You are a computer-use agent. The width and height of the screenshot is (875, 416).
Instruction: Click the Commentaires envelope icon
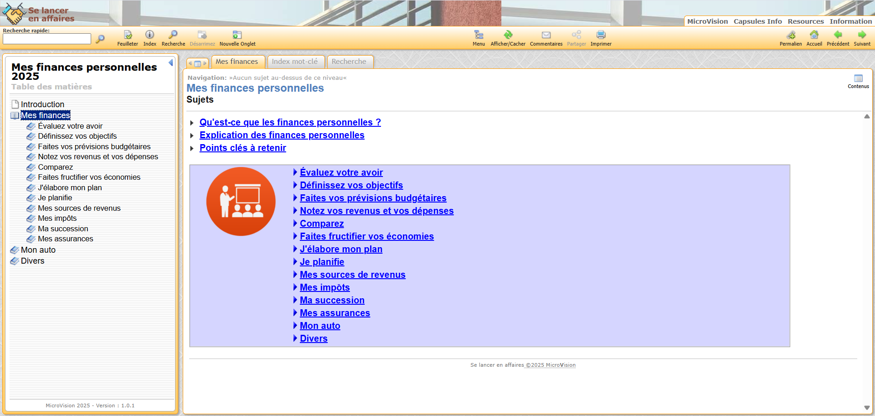coord(546,35)
